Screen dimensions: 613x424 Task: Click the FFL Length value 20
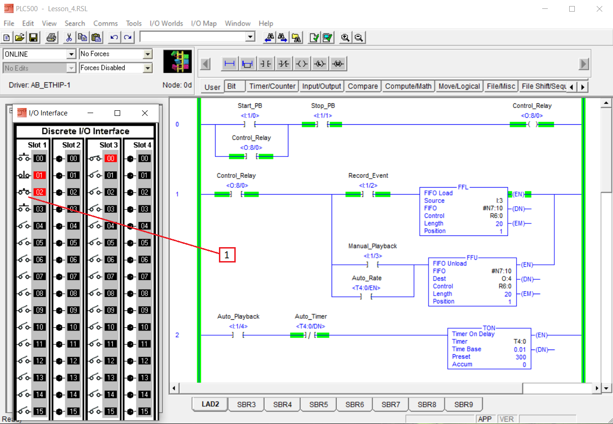(499, 223)
